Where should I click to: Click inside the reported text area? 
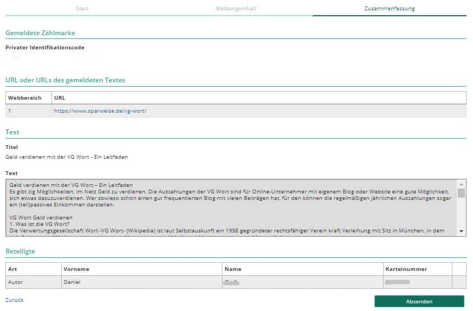click(232, 208)
